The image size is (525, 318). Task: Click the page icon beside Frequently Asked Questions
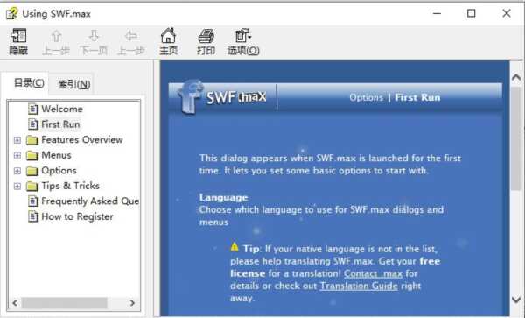pos(33,201)
